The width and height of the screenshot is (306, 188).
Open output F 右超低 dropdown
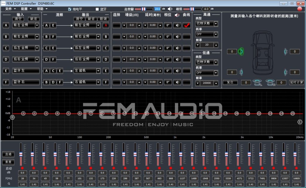pos(98,82)
